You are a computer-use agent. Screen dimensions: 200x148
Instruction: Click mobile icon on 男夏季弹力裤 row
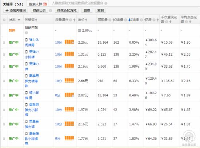point(27,121)
